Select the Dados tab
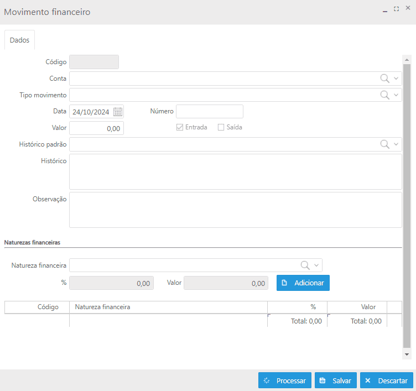Image resolution: width=416 pixels, height=391 pixels. (x=19, y=40)
